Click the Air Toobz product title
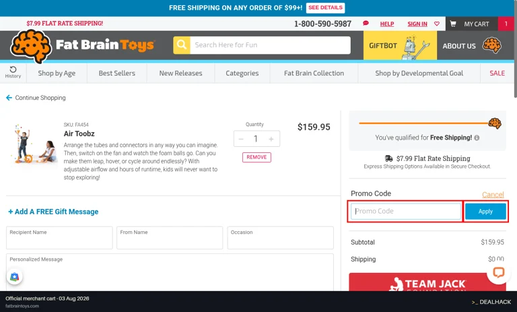Viewport: 517px width, 312px height. (79, 133)
